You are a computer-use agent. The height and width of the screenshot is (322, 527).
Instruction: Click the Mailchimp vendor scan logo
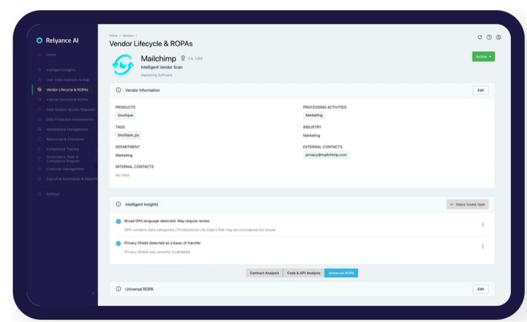[x=122, y=65]
